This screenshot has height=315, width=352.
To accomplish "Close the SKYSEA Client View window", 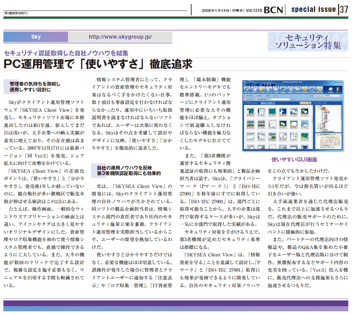I will click(341, 82).
